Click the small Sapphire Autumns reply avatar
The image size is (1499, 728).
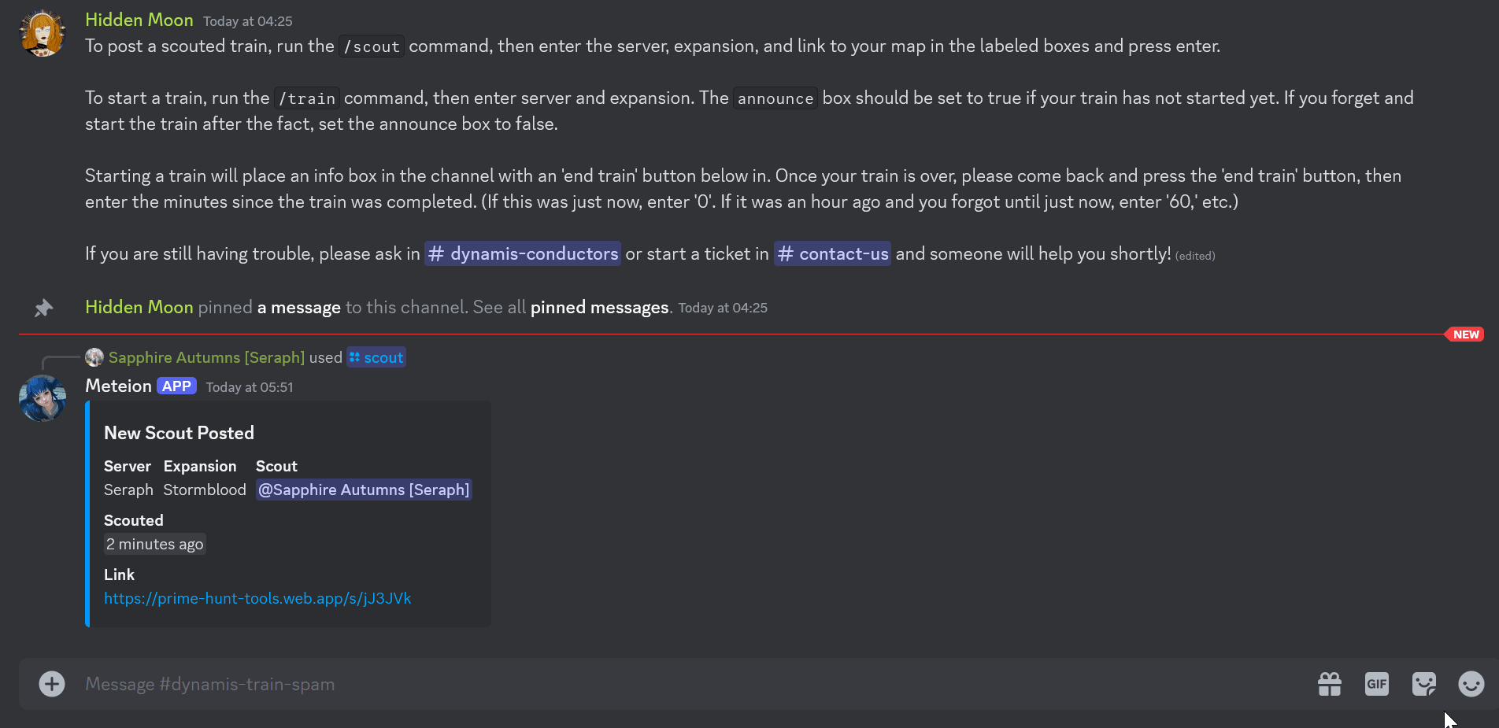[x=94, y=357]
